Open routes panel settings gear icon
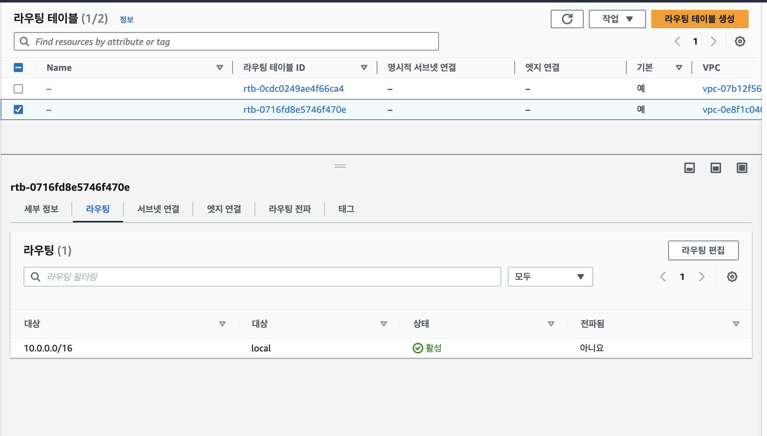Screen dimensions: 767x436 [x=732, y=277]
